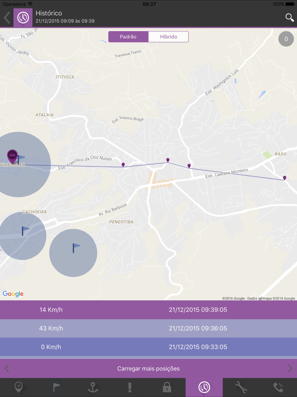Open the flag tab in bottom bar
This screenshot has height=397, width=297.
tap(56, 387)
